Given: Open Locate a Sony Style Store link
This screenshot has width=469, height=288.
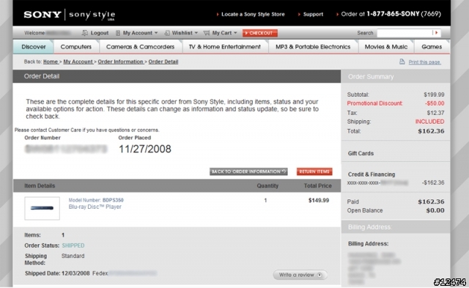Looking at the screenshot, I should click(x=253, y=14).
